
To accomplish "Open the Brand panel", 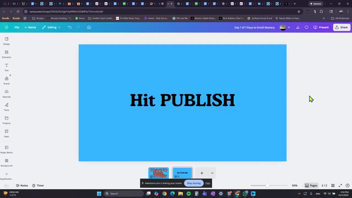I will pos(6,80).
